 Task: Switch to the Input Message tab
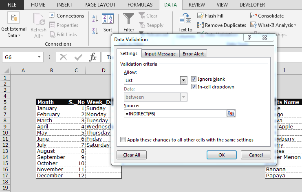tap(160, 53)
